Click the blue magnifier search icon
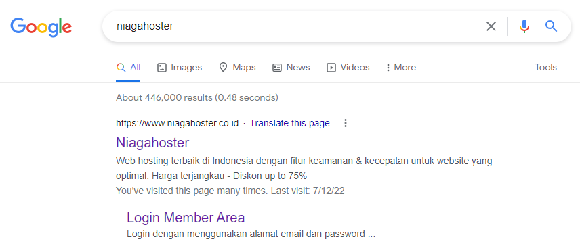580x252 pixels. [x=551, y=26]
